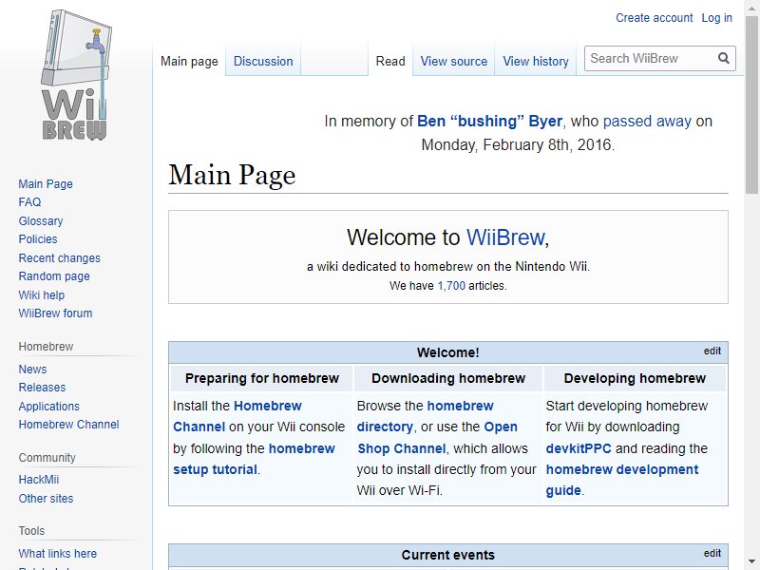The height and width of the screenshot is (570, 760).
Task: Click the Developing homebrew column header
Action: tap(635, 378)
